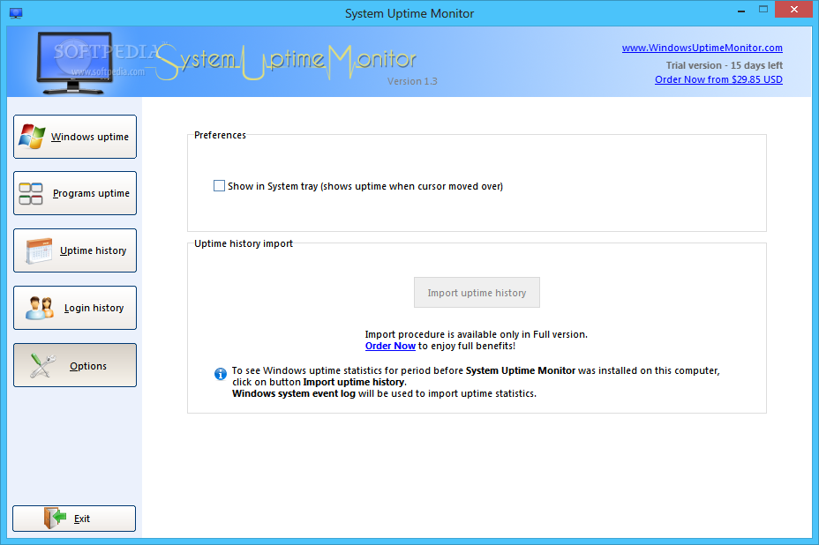Maximize the System Uptime Monitor window

click(x=763, y=10)
